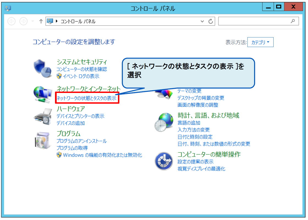The width and height of the screenshot is (308, 220).
Task: Click デバイスとプリンターの表示 link
Action: [80, 116]
